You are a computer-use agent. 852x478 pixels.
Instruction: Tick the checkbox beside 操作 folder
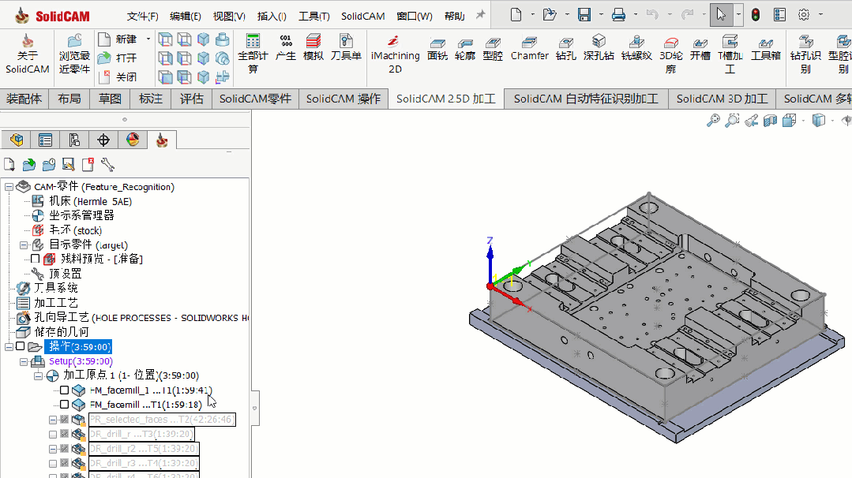(x=20, y=346)
